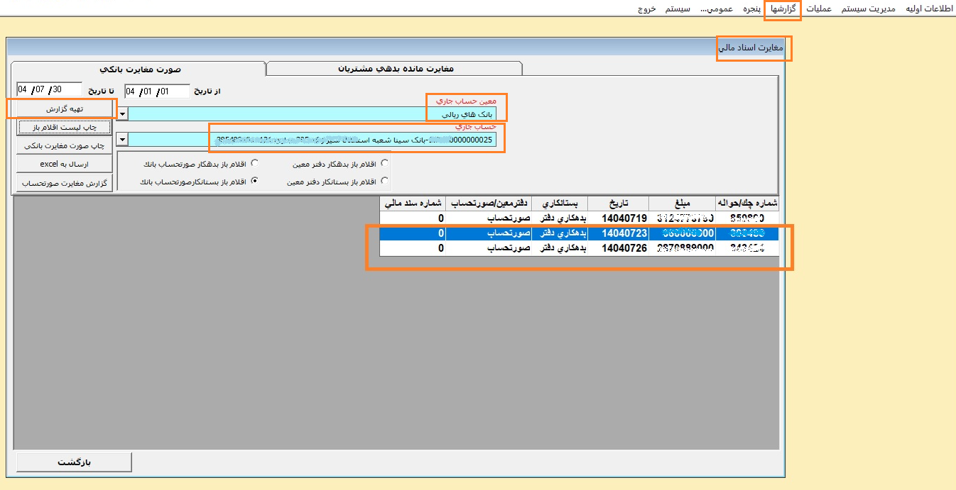The image size is (956, 490).
Task: Open گزارش مغایرت صورتحساب report button
Action: 65,182
